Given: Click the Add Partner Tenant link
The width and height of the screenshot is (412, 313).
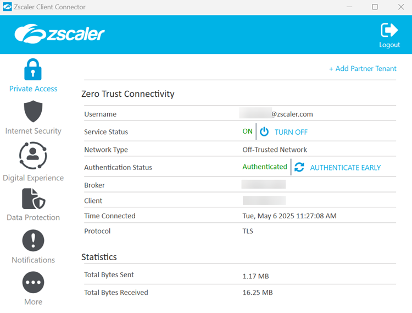Looking at the screenshot, I should coord(363,69).
